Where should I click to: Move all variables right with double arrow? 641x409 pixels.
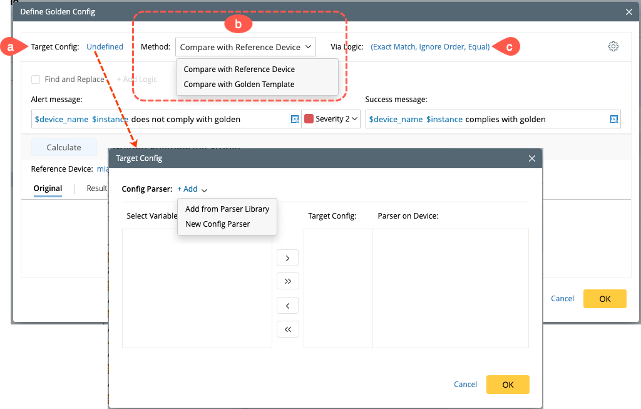pos(287,281)
